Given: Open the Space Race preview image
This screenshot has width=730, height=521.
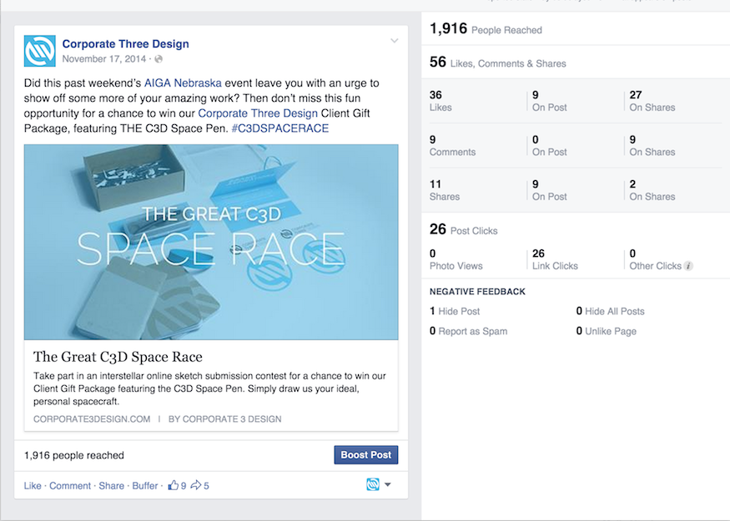Looking at the screenshot, I should pyautogui.click(x=211, y=242).
